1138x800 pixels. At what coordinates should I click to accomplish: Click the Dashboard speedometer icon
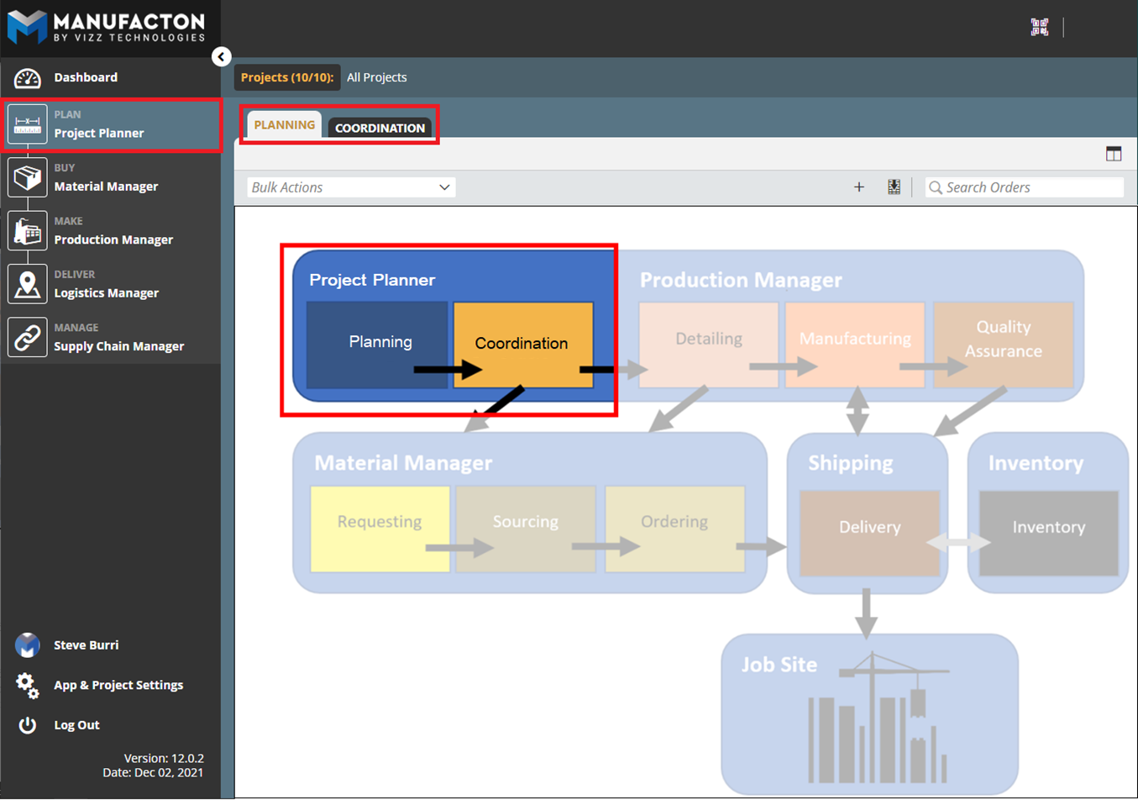27,78
